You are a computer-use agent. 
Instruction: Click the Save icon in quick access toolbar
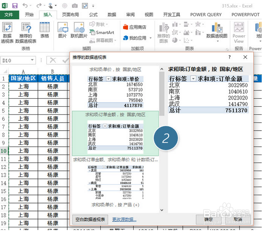pyautogui.click(x=15, y=6)
